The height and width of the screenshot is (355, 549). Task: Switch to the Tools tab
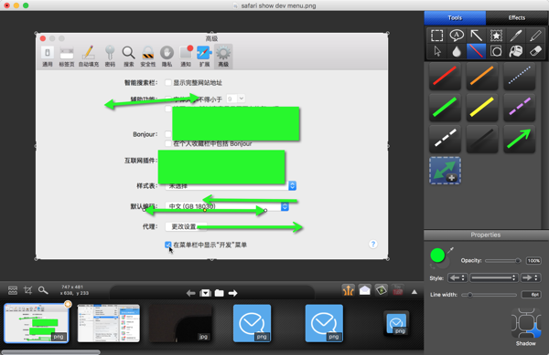(x=455, y=18)
